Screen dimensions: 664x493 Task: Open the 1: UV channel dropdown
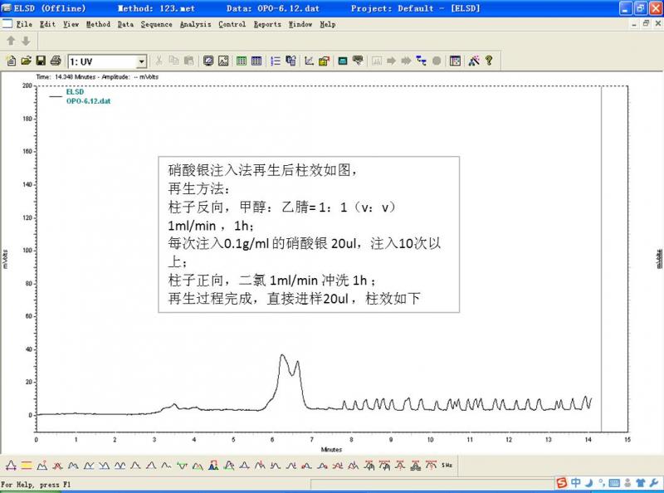coord(141,62)
